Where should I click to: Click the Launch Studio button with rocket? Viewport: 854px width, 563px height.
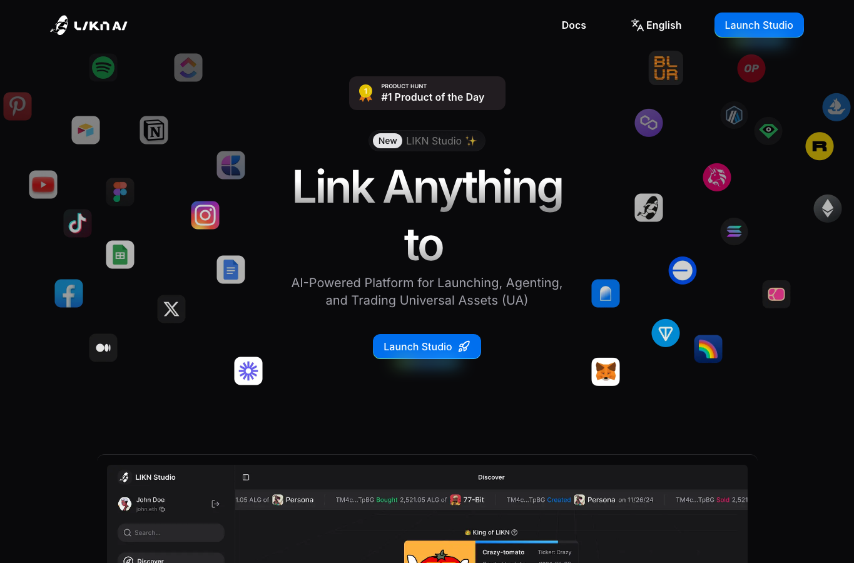(x=427, y=347)
